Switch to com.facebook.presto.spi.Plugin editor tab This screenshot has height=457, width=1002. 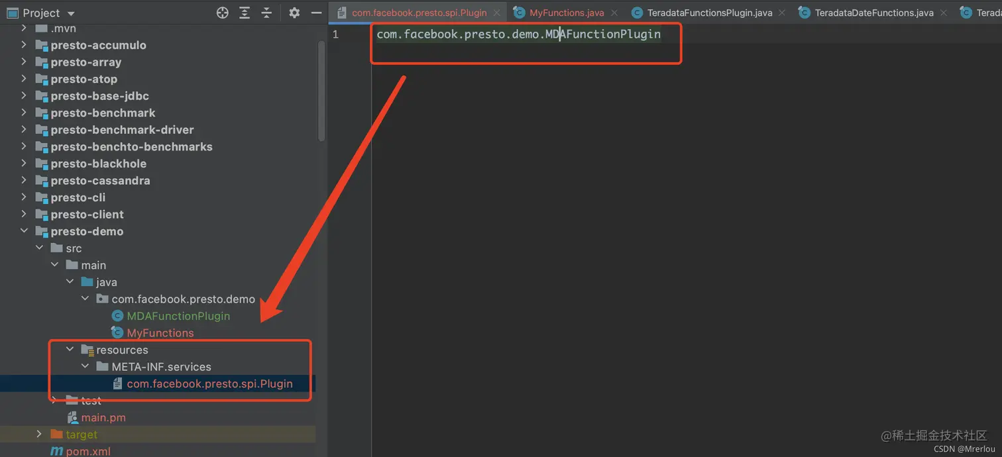[x=419, y=13]
